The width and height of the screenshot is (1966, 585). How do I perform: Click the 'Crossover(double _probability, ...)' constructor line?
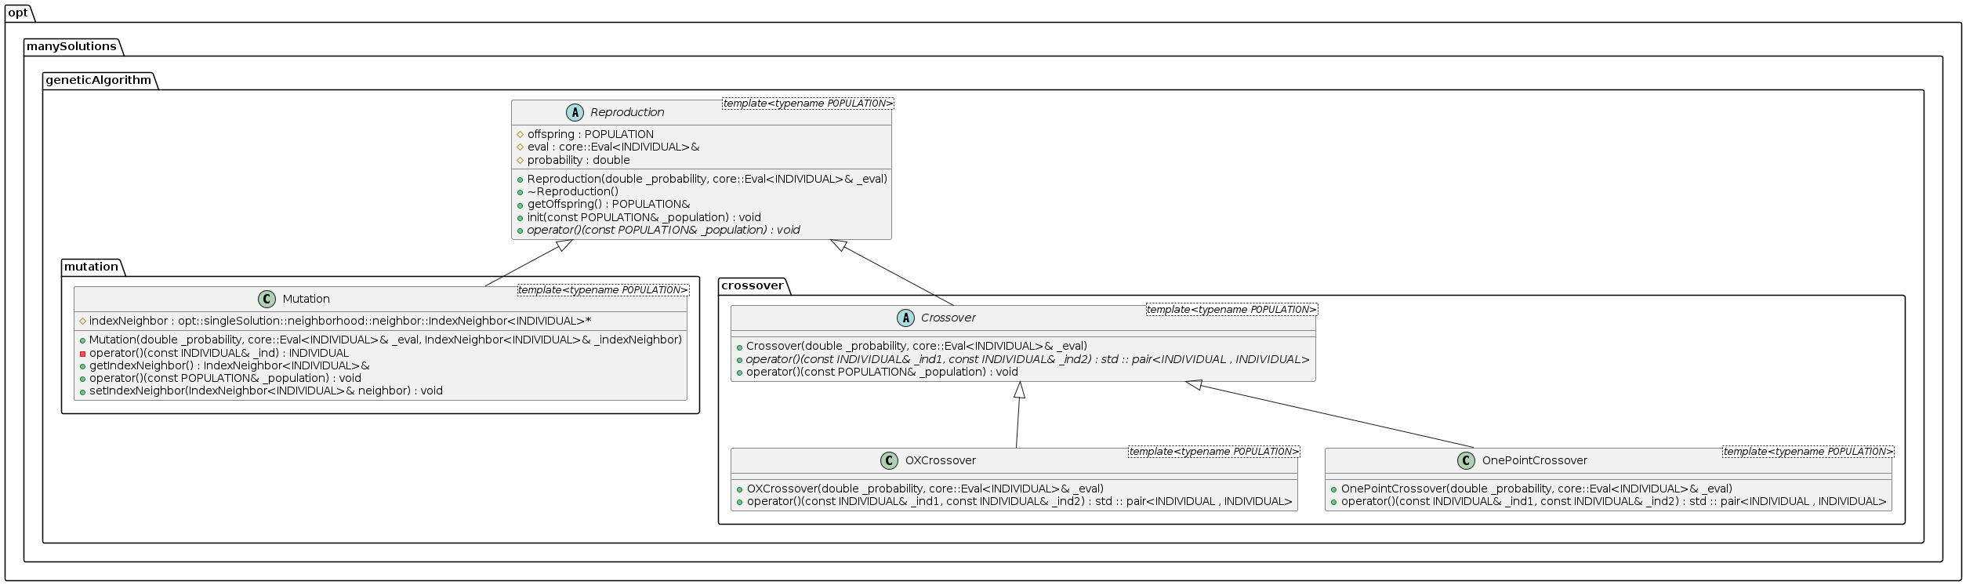916,346
